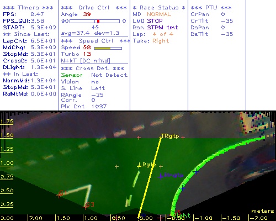This screenshot has height=221, width=276.
Task: Click the 1.50 vertical axis tick label
Action: click(x=7, y=135)
